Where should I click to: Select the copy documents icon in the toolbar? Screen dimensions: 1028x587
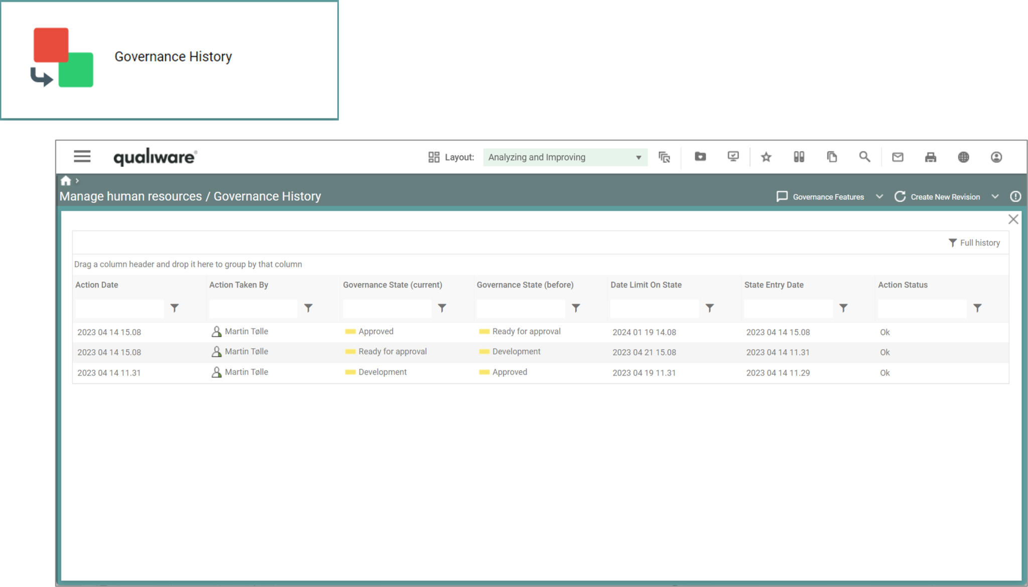click(x=832, y=157)
